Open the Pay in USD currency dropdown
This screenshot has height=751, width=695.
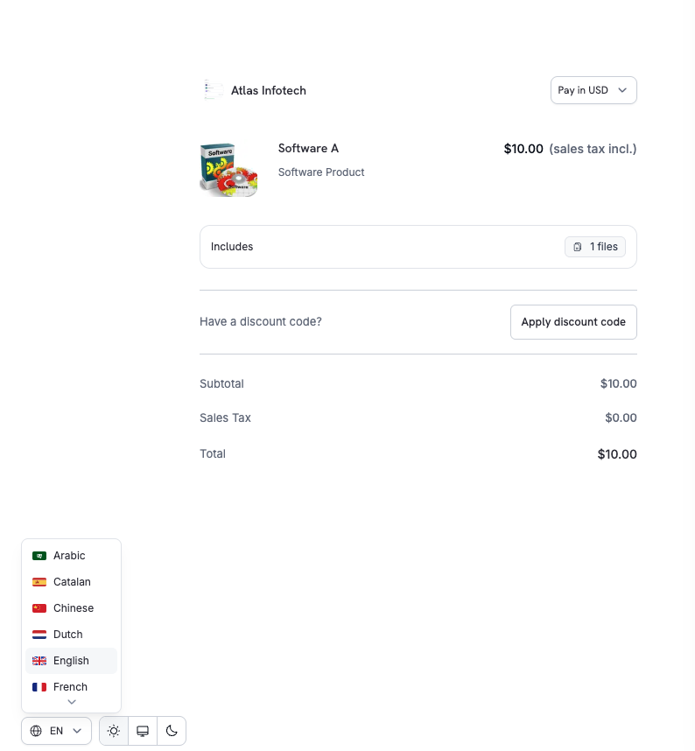(x=593, y=89)
